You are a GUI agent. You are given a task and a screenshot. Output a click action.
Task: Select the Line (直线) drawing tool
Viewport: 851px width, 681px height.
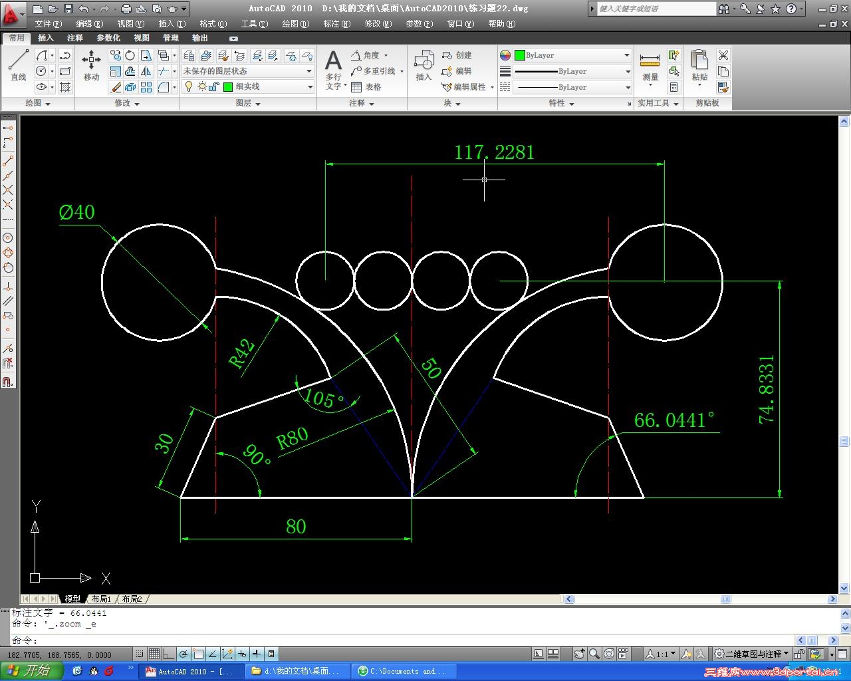pos(18,65)
